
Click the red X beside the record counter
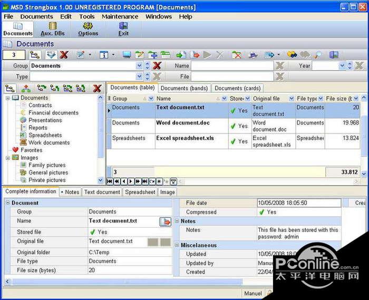pos(64,55)
